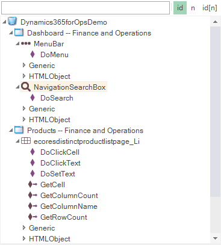Collapse Products -- Finance and Operations node
Image resolution: width=221 pixels, height=245 pixels.
tap(11, 130)
